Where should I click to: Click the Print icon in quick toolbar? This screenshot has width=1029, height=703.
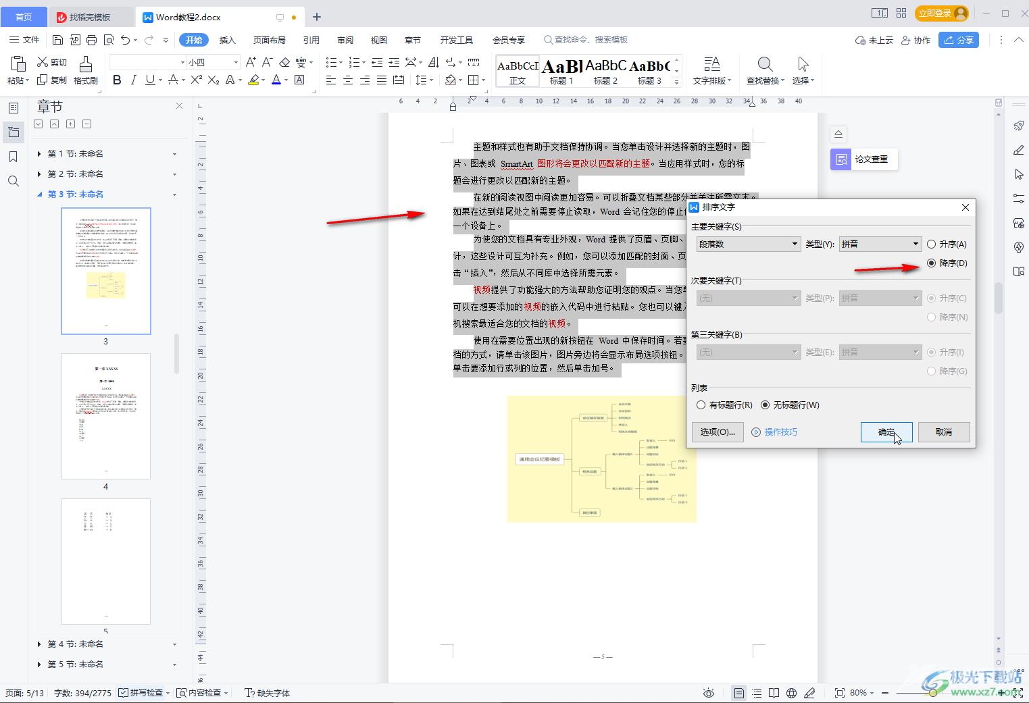92,40
